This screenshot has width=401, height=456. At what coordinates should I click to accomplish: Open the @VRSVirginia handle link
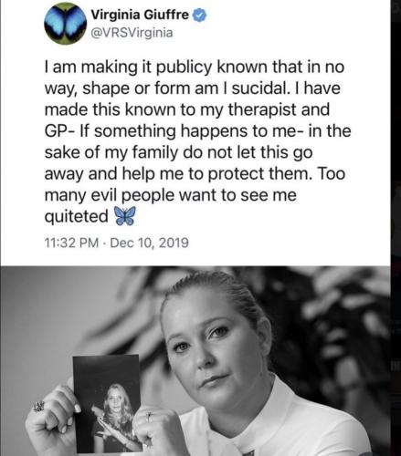[x=132, y=33]
